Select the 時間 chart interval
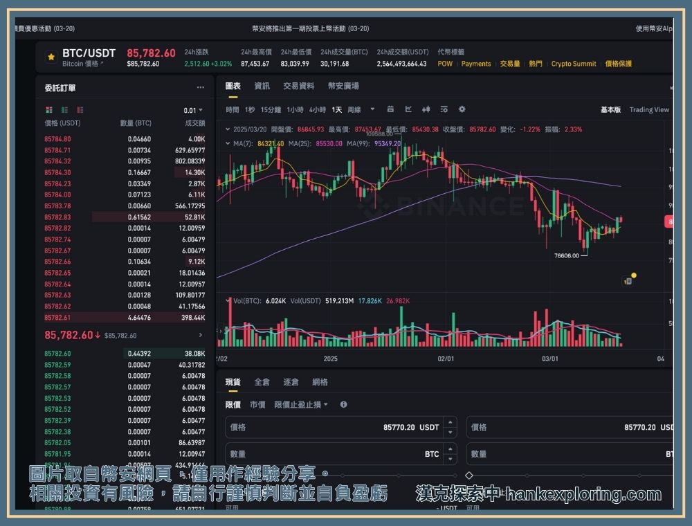 coord(233,109)
